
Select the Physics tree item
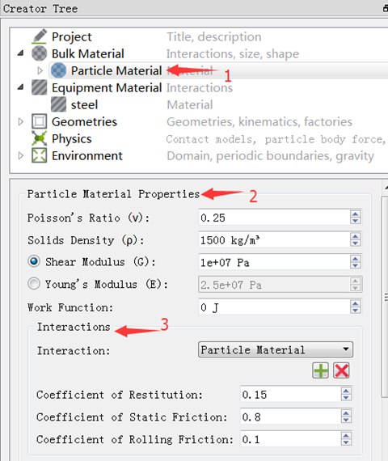[71, 139]
